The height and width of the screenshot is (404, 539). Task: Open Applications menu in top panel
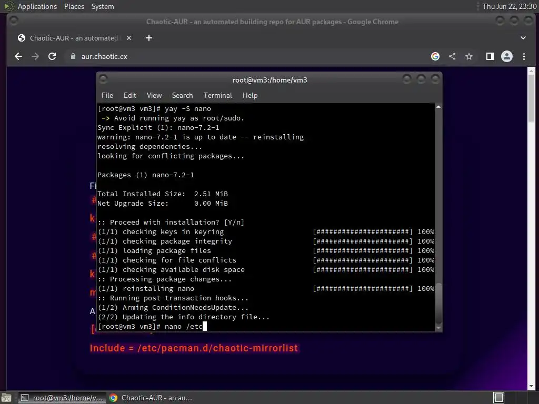click(37, 6)
